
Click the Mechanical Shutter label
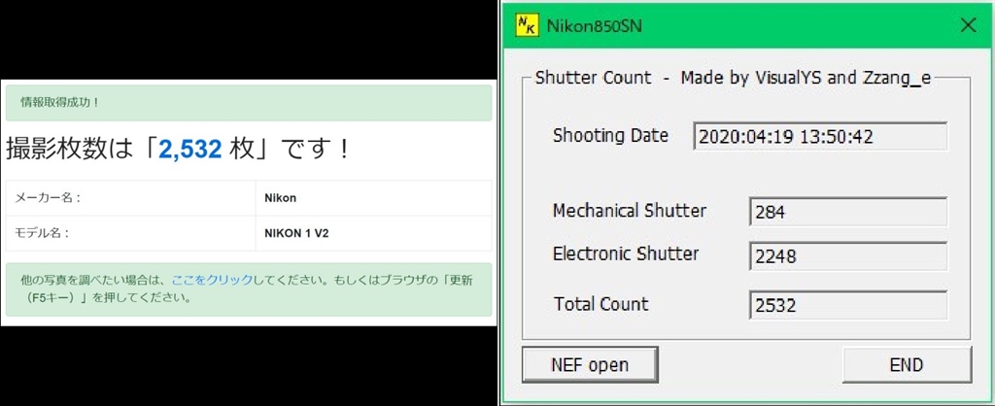click(x=630, y=211)
